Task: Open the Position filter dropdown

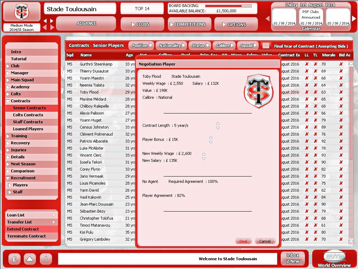Action: (x=142, y=46)
